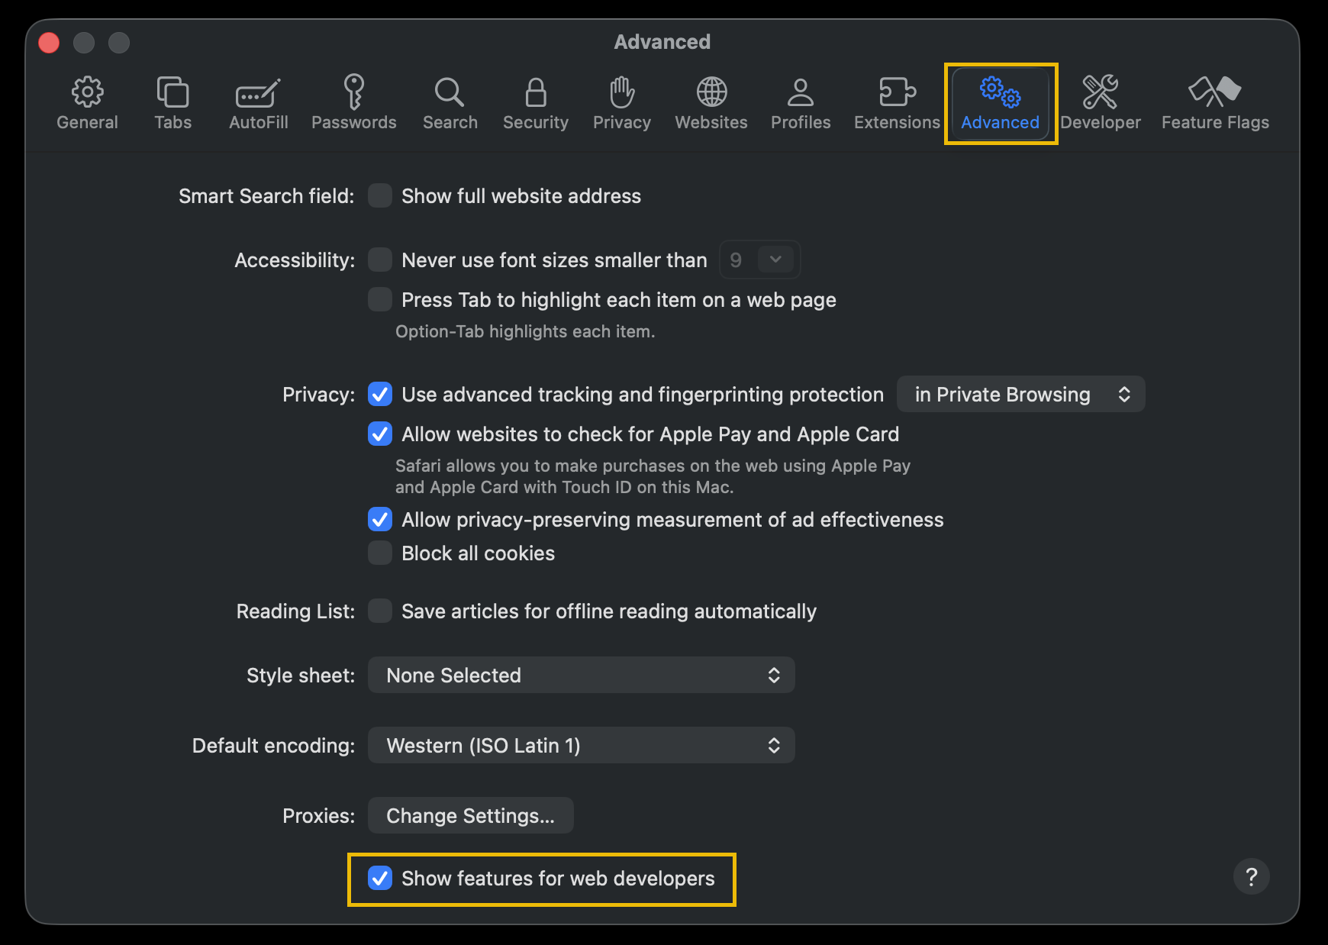Select the Feature Flags icon
This screenshot has height=945, width=1328.
coord(1214,92)
